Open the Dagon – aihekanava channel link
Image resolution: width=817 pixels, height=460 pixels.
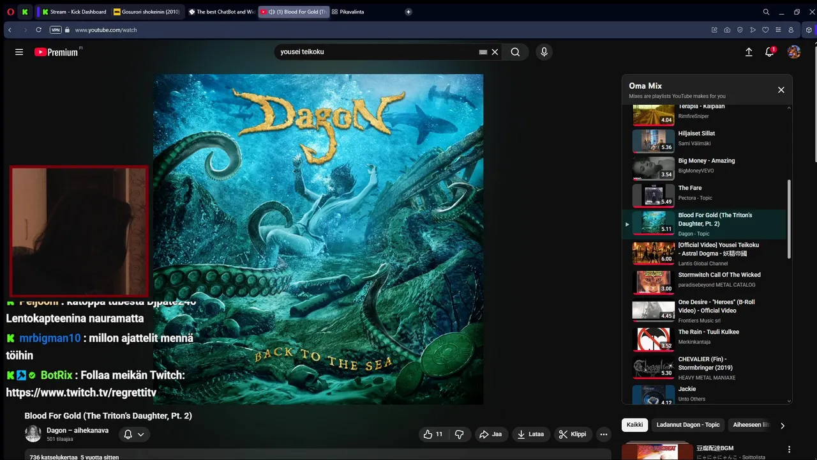click(77, 431)
